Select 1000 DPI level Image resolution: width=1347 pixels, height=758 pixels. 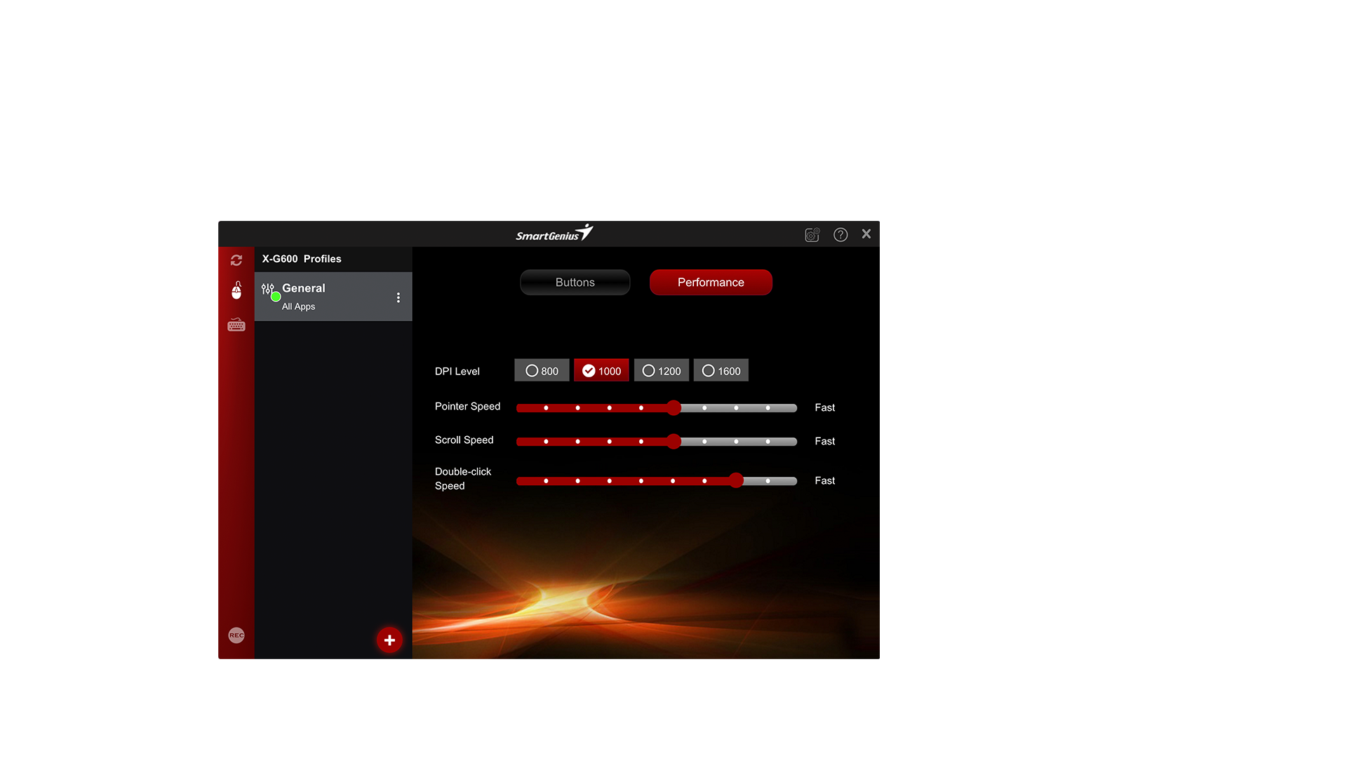click(x=601, y=370)
